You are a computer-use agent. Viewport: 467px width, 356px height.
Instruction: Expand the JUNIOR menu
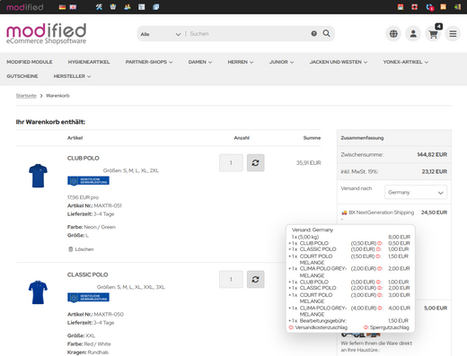tap(281, 62)
